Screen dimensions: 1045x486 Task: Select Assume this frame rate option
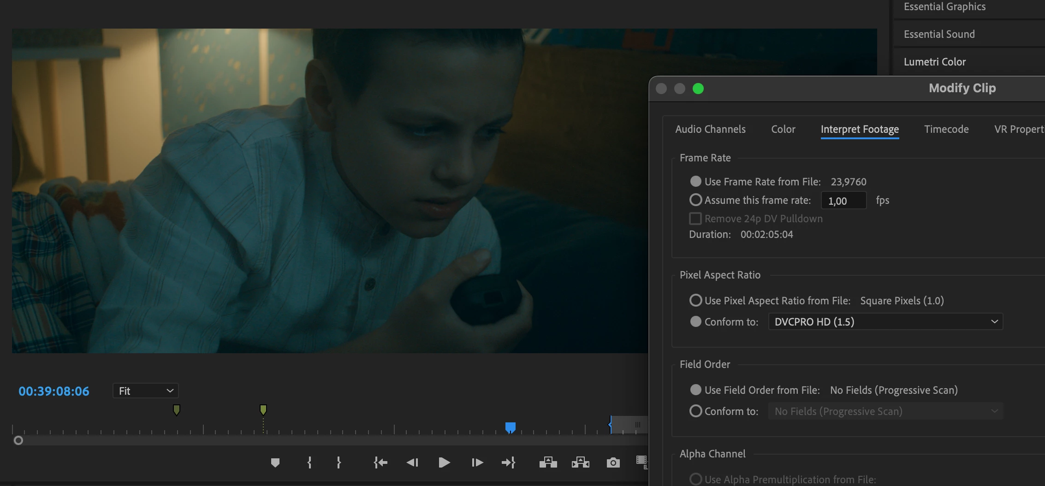click(x=696, y=200)
